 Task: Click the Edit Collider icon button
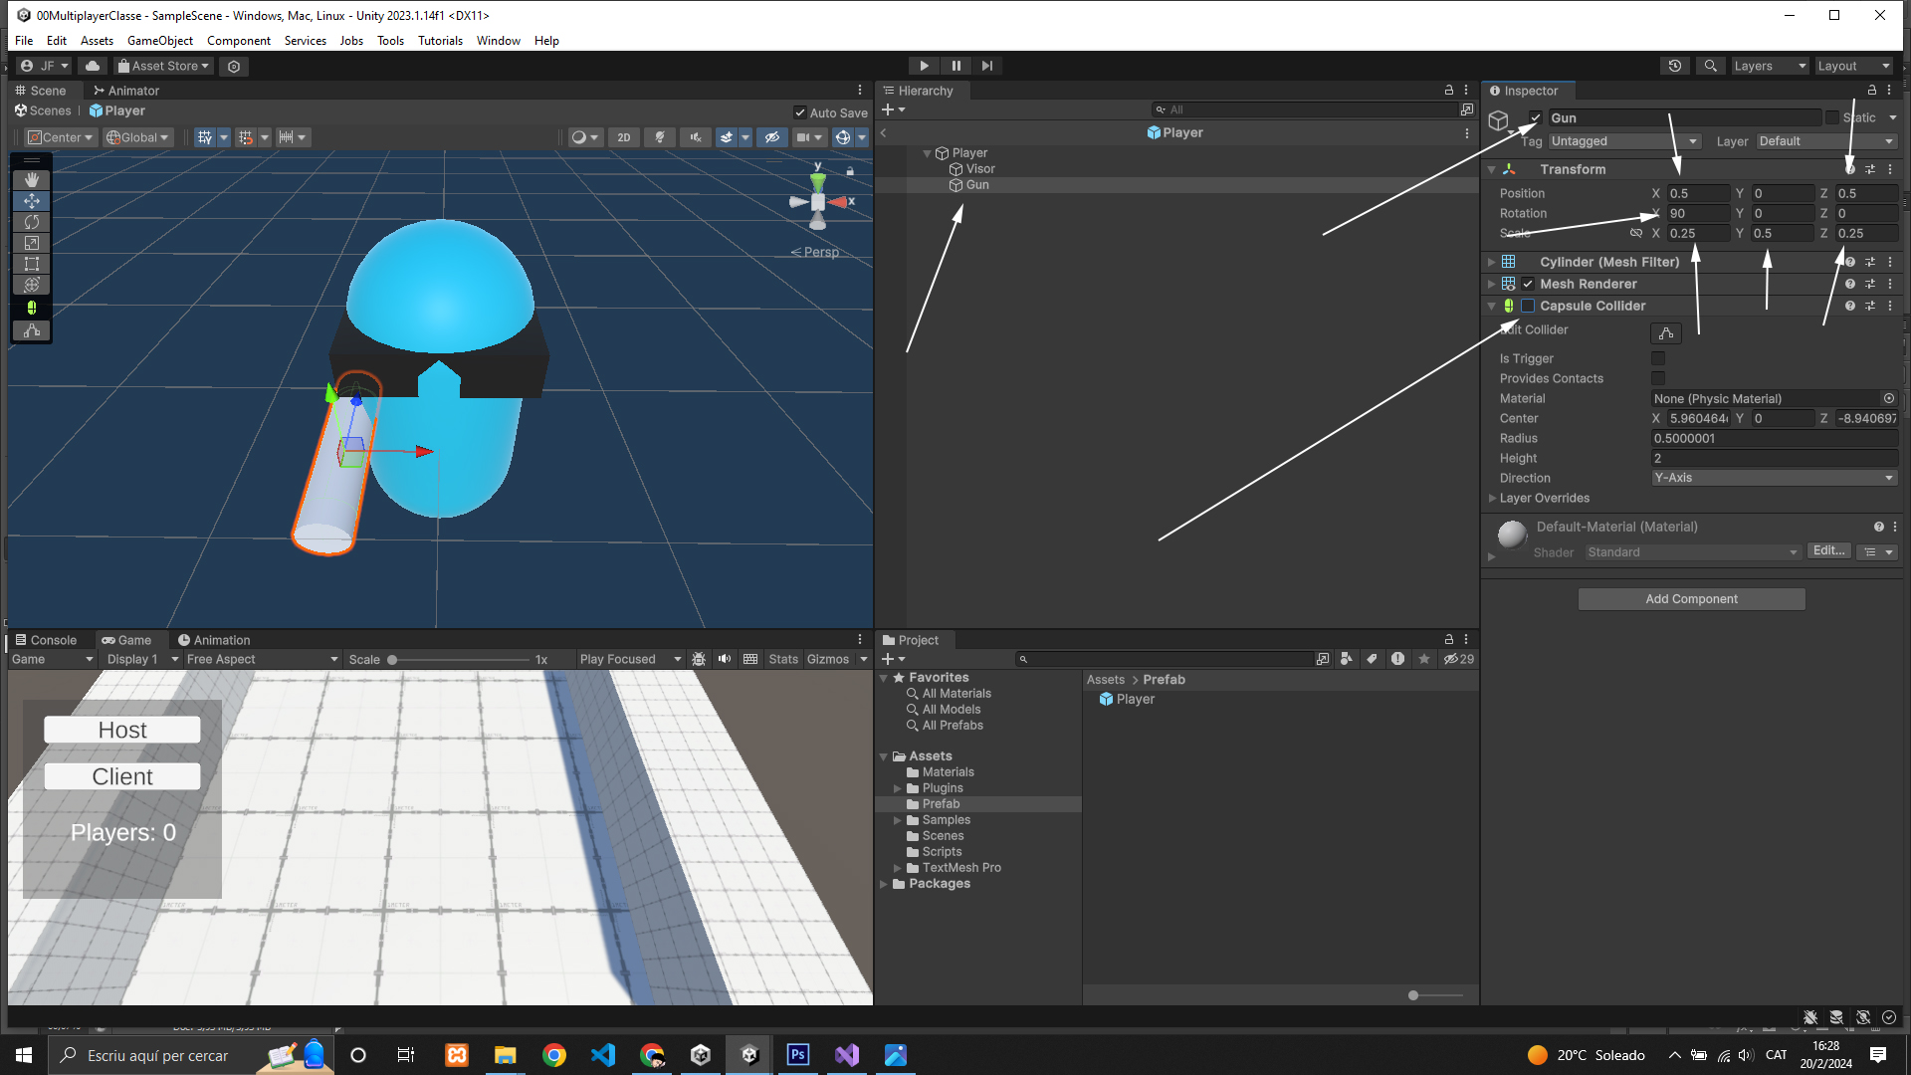click(x=1665, y=333)
